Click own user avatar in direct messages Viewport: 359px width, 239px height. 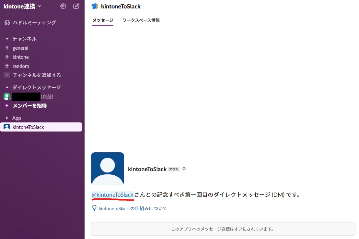(7, 96)
